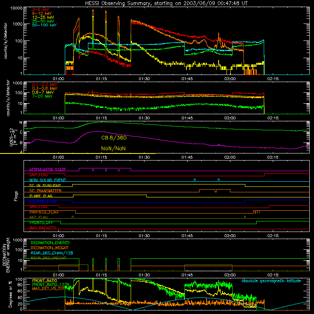314x314 pixels.
Task: Select the 3-6 keV legend label
Action: point(41,9)
